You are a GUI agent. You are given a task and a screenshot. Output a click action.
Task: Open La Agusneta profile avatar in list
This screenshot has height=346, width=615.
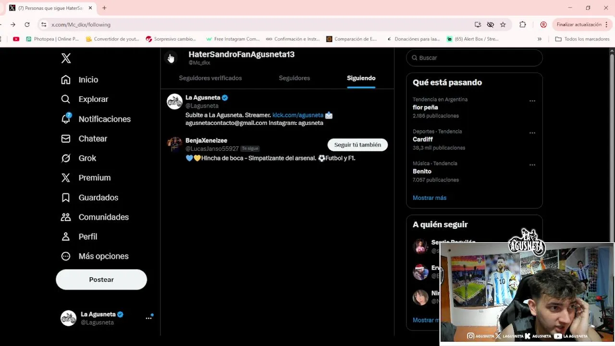coord(174,101)
